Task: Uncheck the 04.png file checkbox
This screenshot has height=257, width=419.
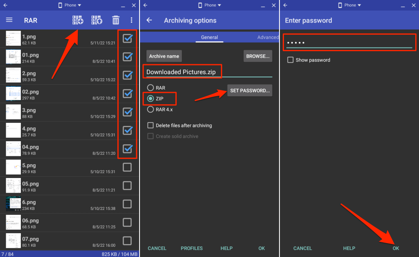Action: point(128,149)
